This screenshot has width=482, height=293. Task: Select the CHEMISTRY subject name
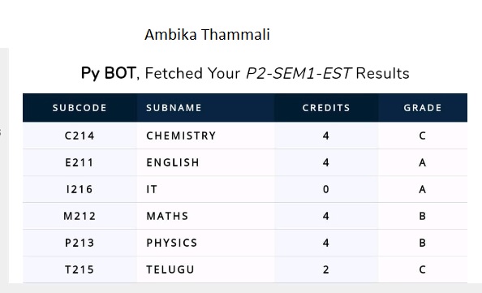tap(181, 136)
